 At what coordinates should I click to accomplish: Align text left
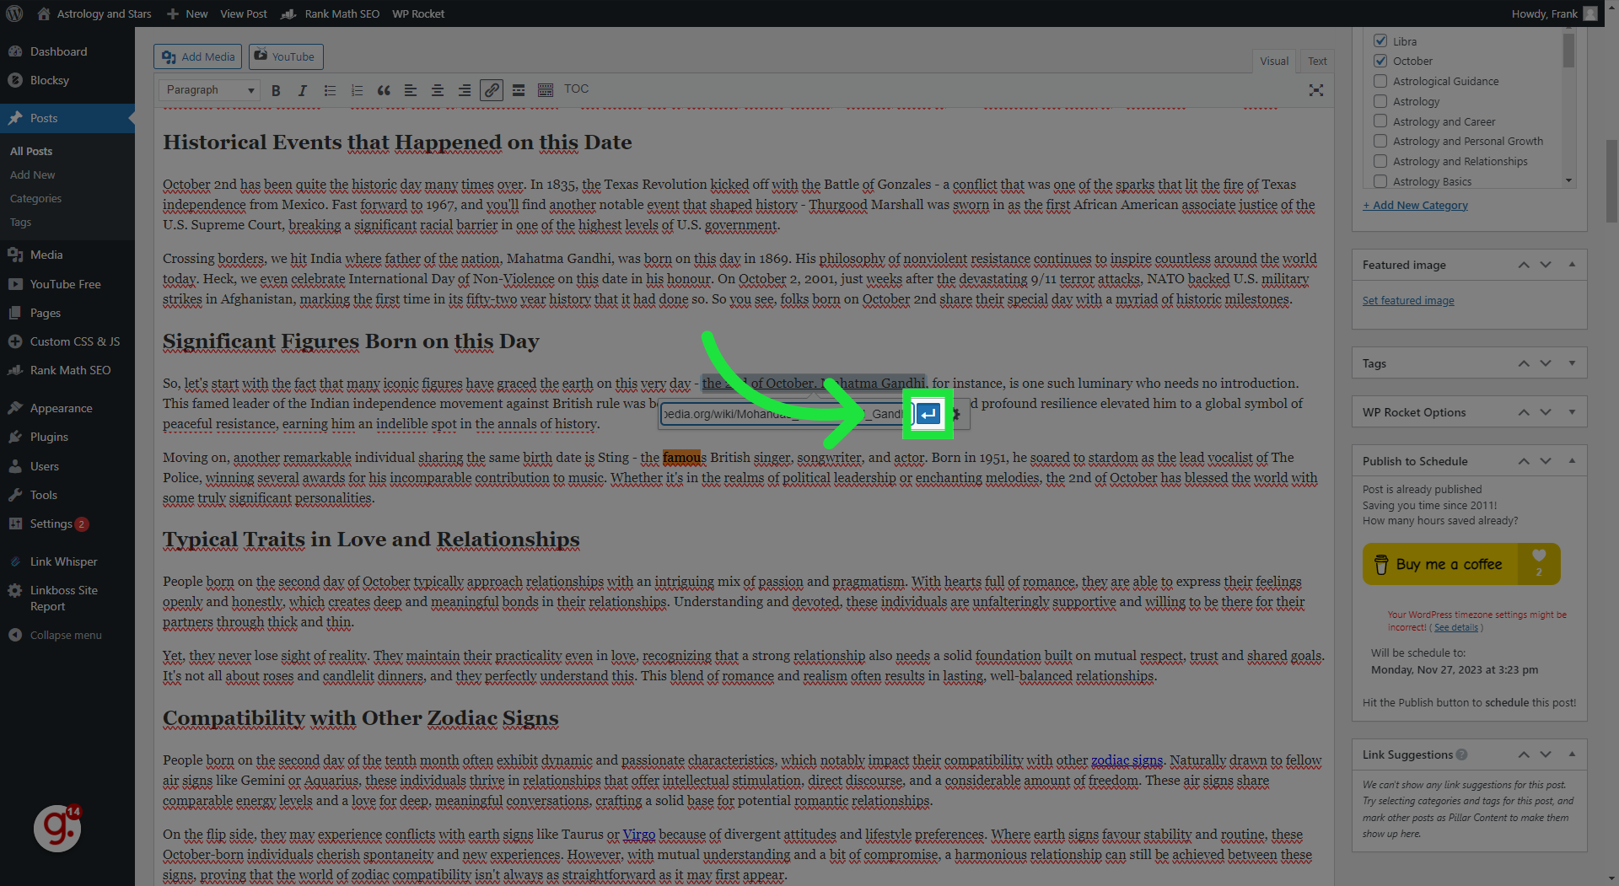pos(411,90)
